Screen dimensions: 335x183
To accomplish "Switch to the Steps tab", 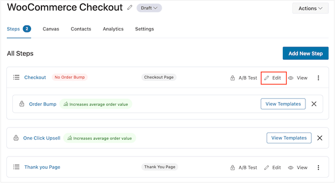I will point(13,29).
